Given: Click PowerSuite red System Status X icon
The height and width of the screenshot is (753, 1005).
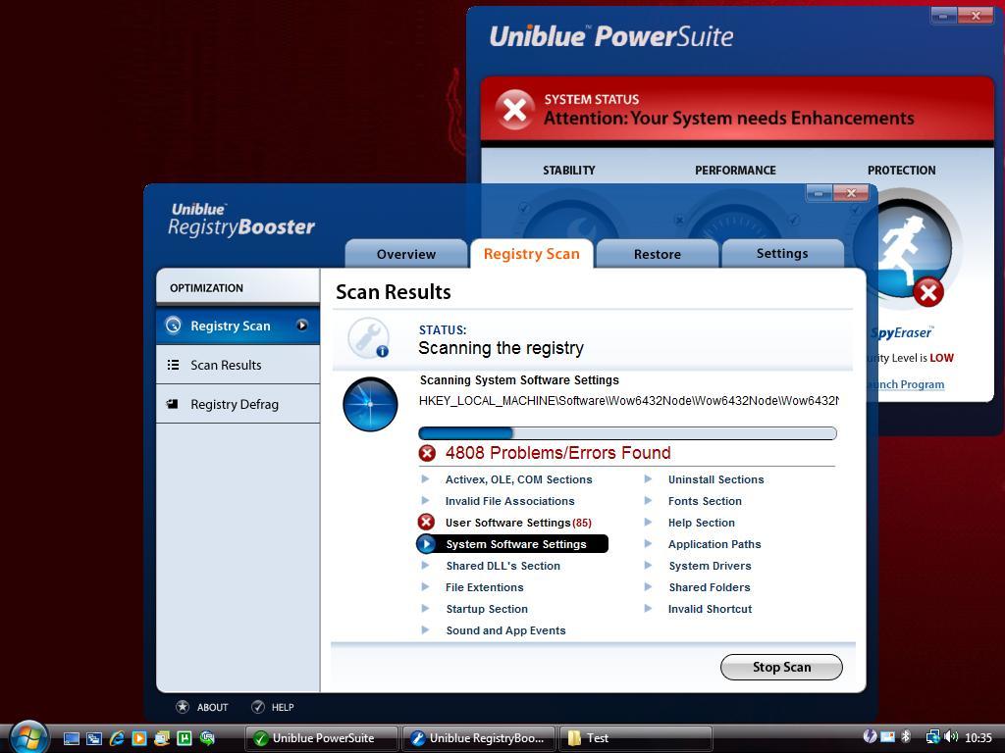Looking at the screenshot, I should (514, 110).
